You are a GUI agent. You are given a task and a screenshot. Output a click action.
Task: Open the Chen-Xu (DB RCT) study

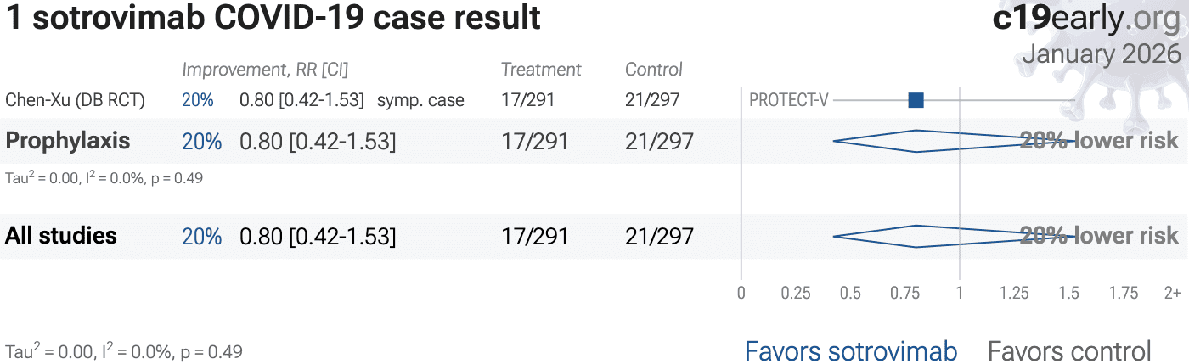click(x=76, y=100)
